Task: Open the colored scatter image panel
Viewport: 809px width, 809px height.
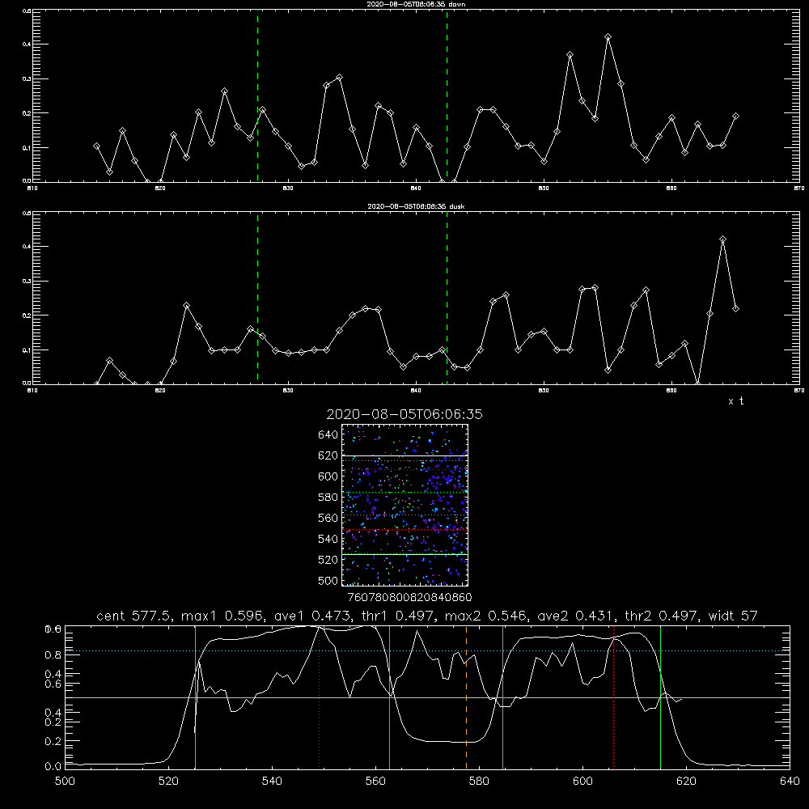Action: point(405,505)
